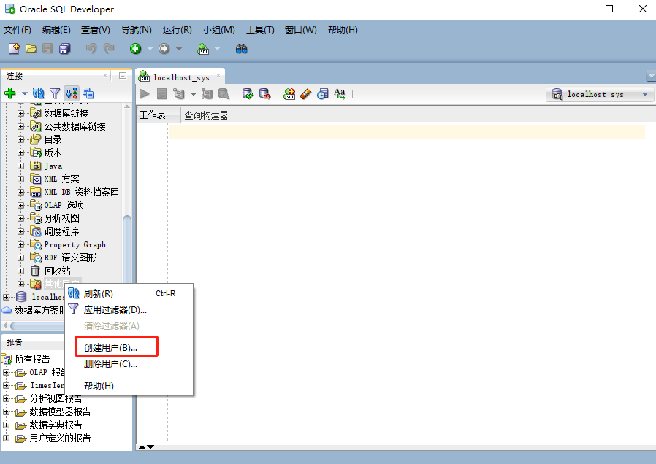
Task: Open the 文件(F) menu
Action: pos(17,30)
